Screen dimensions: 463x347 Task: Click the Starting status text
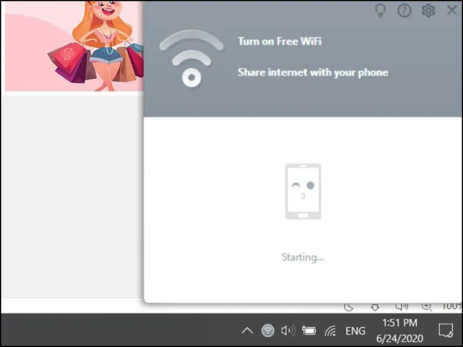(303, 257)
